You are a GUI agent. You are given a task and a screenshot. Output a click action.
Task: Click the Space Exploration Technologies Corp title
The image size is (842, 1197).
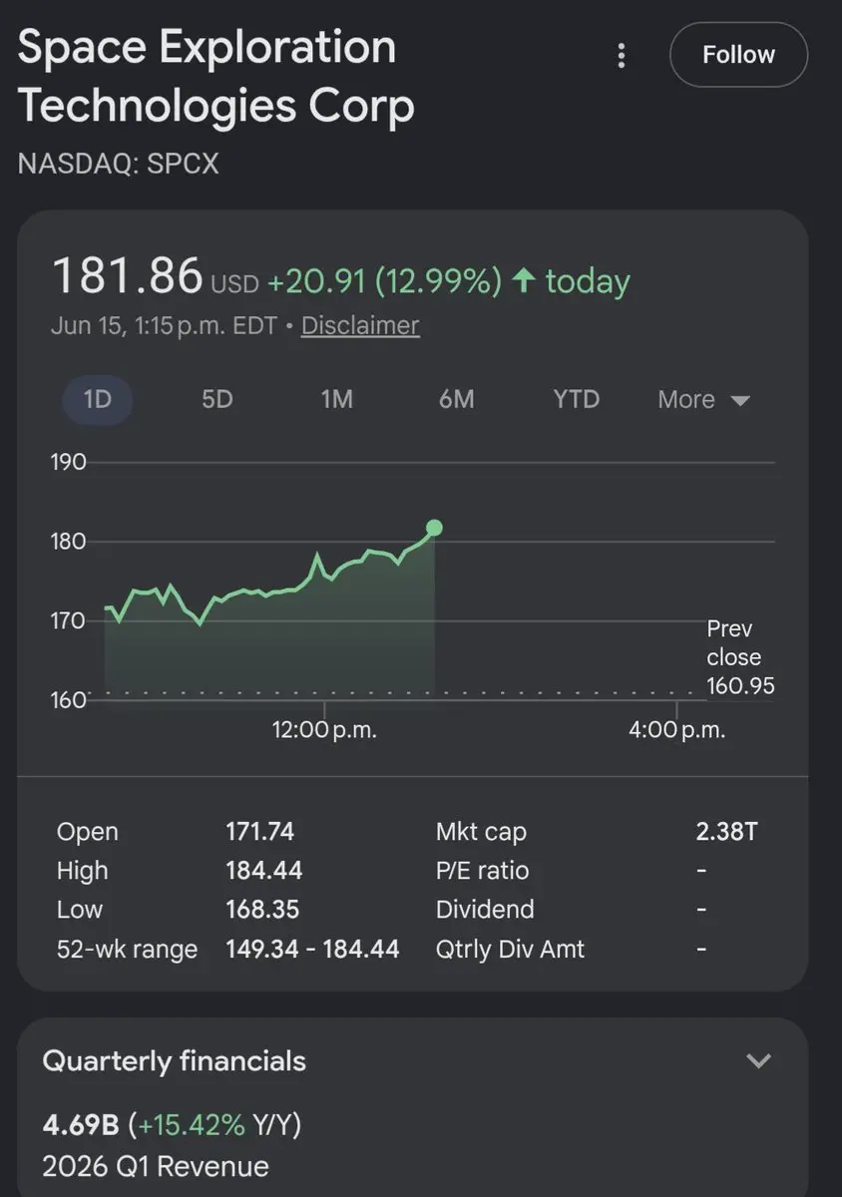pos(216,77)
